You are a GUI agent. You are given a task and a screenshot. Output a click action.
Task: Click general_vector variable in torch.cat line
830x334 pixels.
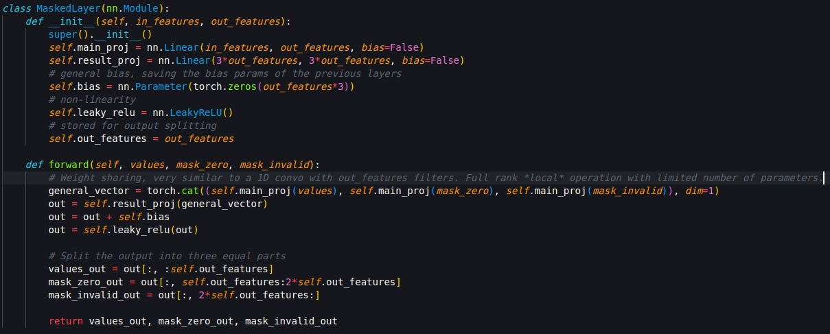pos(88,191)
